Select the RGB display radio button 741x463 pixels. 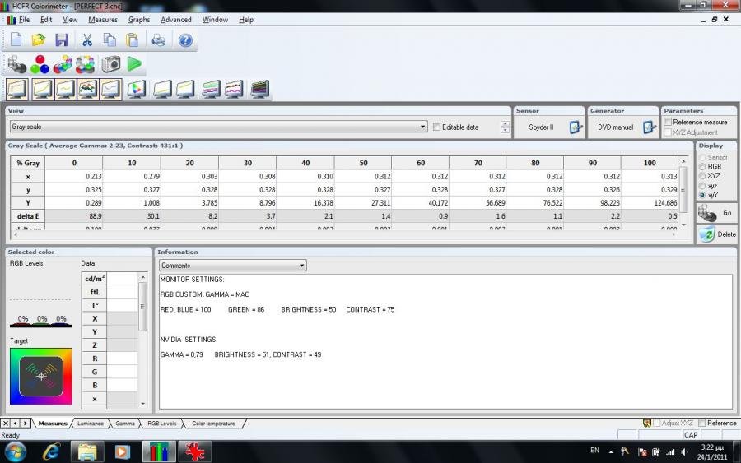701,166
